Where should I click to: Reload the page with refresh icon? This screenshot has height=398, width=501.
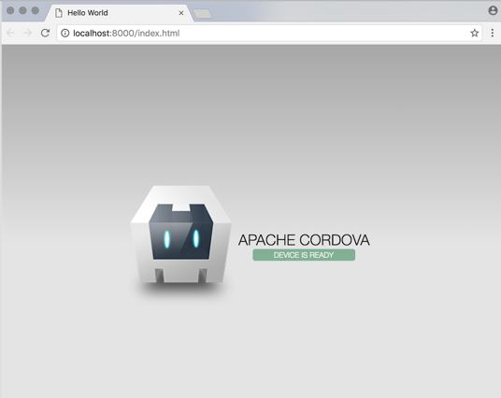(x=45, y=33)
